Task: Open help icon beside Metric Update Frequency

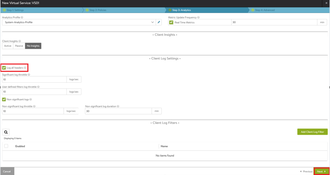Action: point(198,17)
